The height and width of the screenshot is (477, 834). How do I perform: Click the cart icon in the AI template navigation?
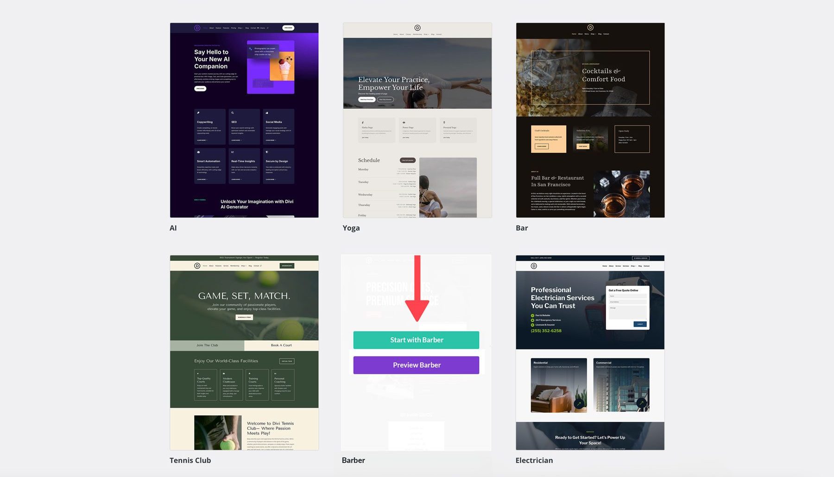click(x=258, y=28)
